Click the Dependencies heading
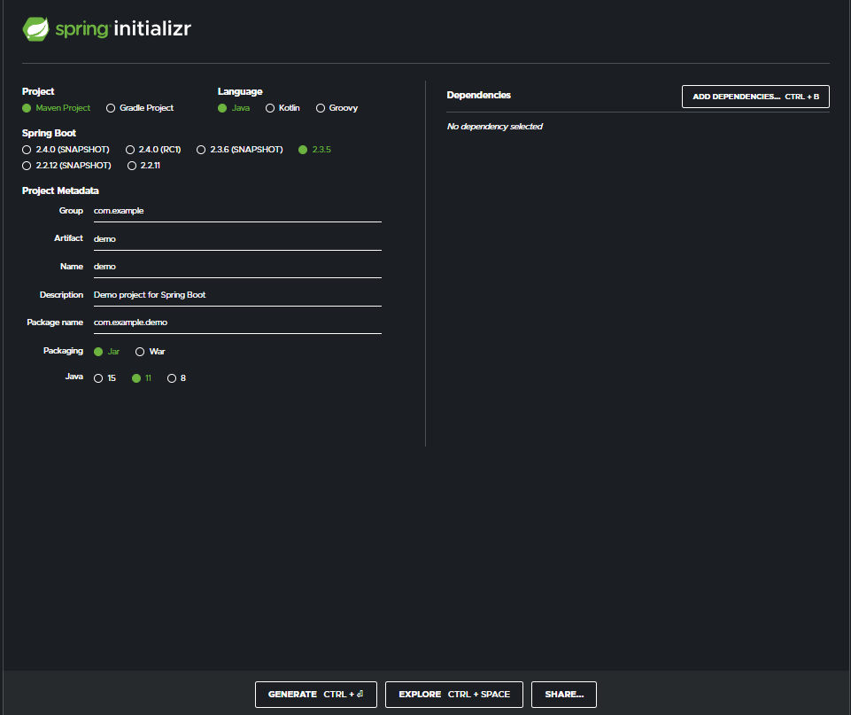851x715 pixels. click(479, 95)
